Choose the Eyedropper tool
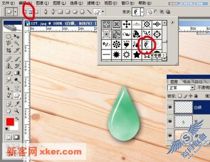The image size is (210, 162). pos(17,104)
